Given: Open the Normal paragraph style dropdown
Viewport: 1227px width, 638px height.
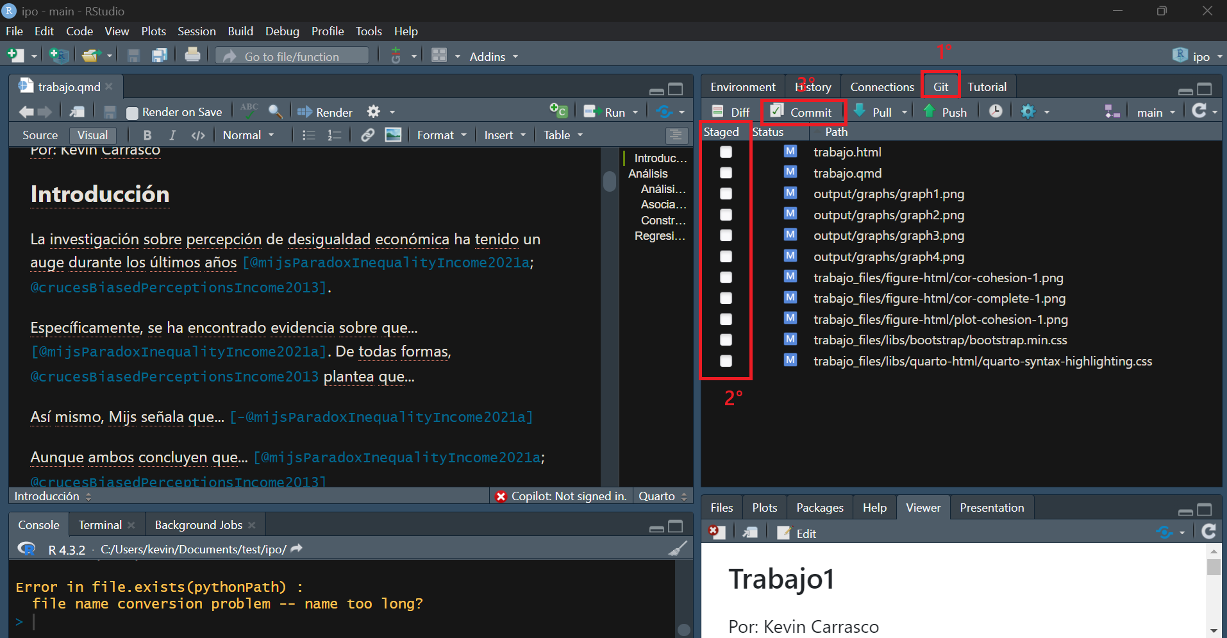Looking at the screenshot, I should coord(248,135).
